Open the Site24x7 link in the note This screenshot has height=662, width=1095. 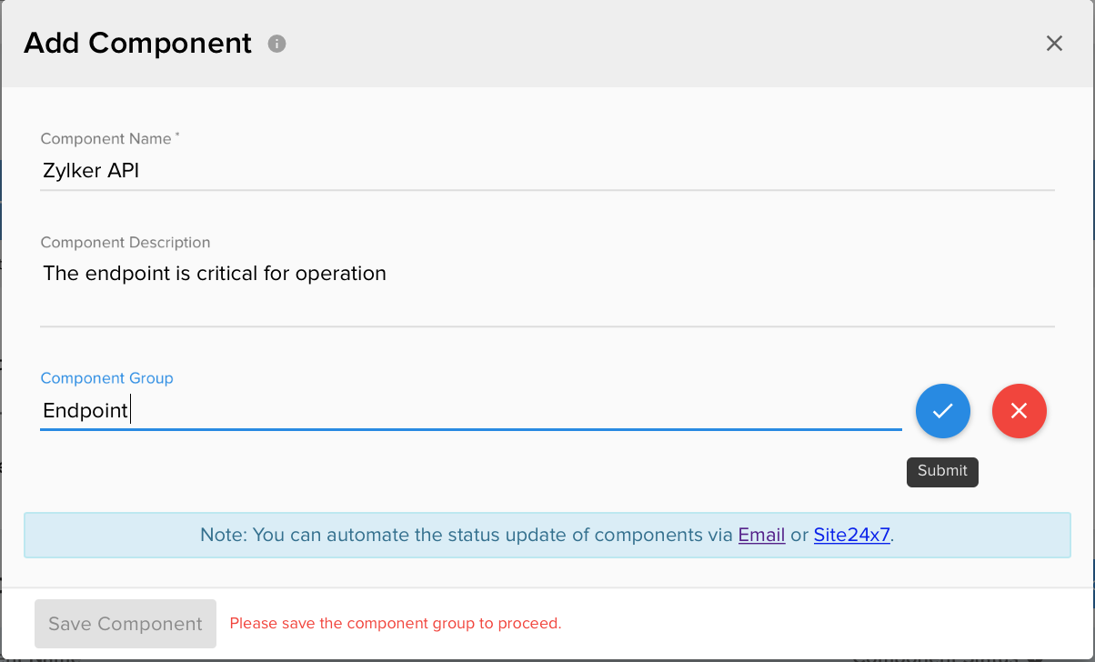[x=851, y=535]
